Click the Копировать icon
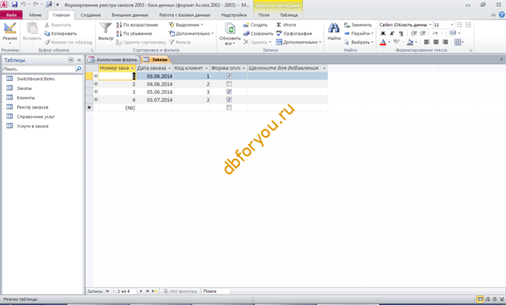Screen dimensions: 506x305 (47, 33)
